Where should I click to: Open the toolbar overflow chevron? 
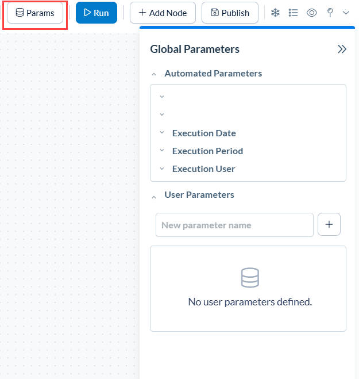click(346, 13)
